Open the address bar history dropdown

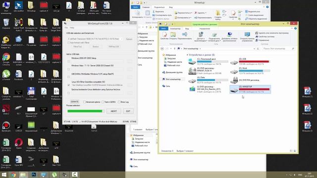[x=254, y=48]
